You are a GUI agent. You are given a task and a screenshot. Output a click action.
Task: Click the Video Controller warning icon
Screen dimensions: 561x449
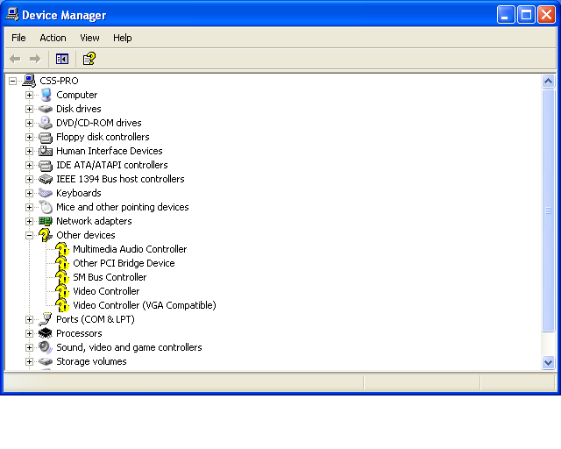pyautogui.click(x=62, y=291)
